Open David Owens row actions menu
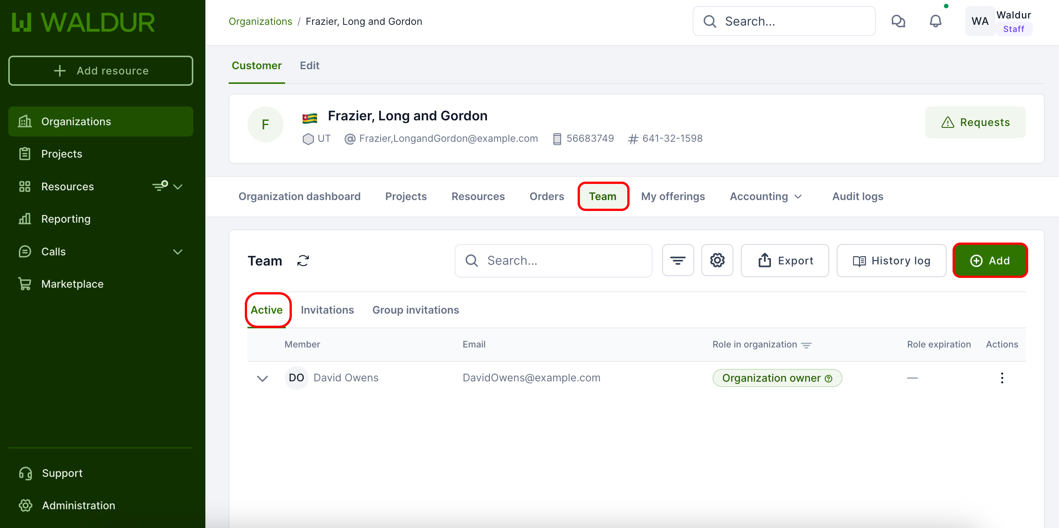The width and height of the screenshot is (1059, 528). coord(1002,378)
